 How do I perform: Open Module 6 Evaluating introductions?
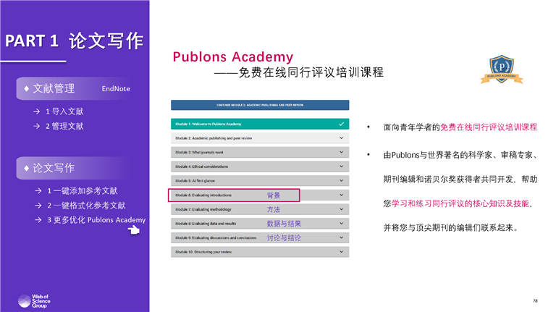pos(260,195)
